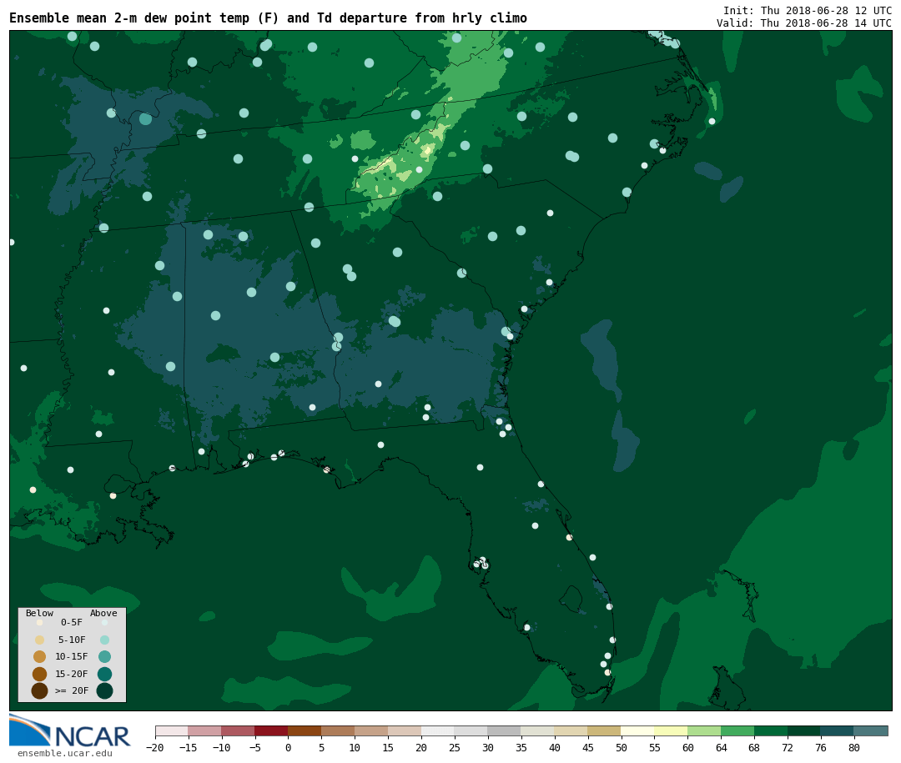
Task: Click the '0' colorbar tick label
Action: (x=289, y=747)
